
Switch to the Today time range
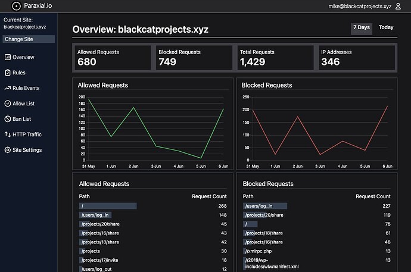click(386, 27)
